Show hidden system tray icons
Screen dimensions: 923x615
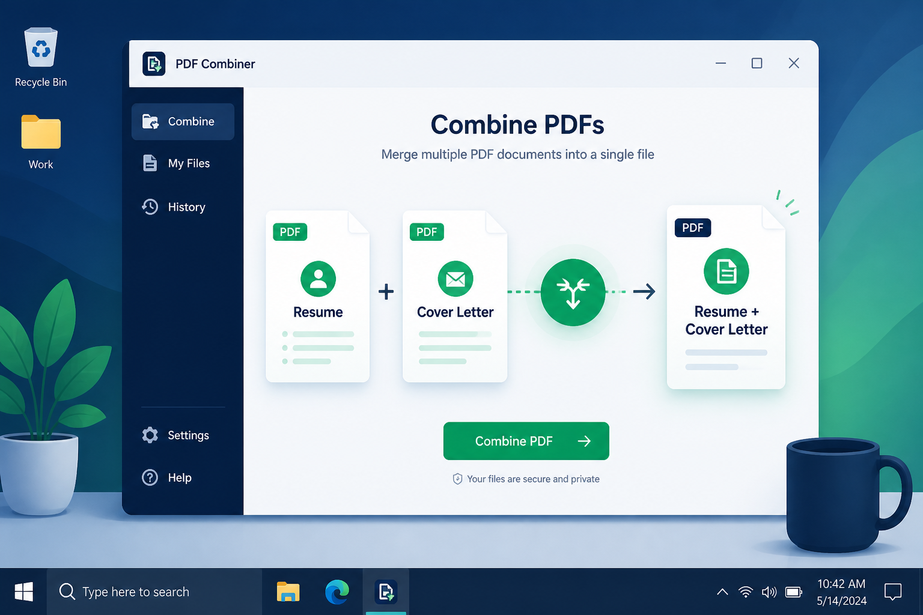722,592
